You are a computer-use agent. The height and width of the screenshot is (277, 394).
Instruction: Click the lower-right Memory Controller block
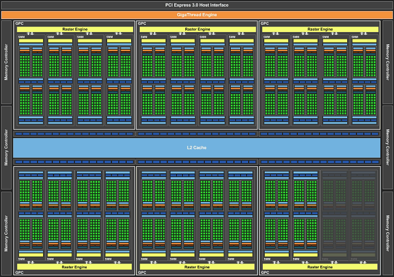tap(387, 233)
